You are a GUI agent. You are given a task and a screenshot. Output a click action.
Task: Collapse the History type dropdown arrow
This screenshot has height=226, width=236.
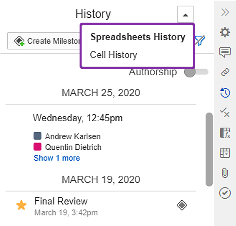click(x=185, y=15)
